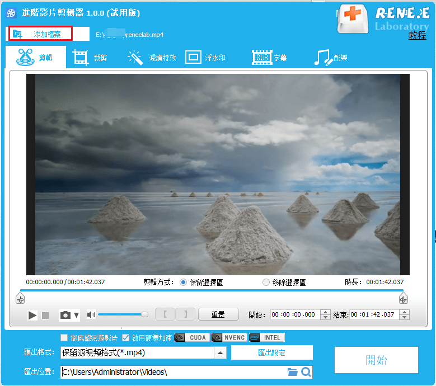This screenshot has width=436, height=386.
Task: Toggle 啟用硬體加速 hardware acceleration checkbox
Action: pos(126,338)
